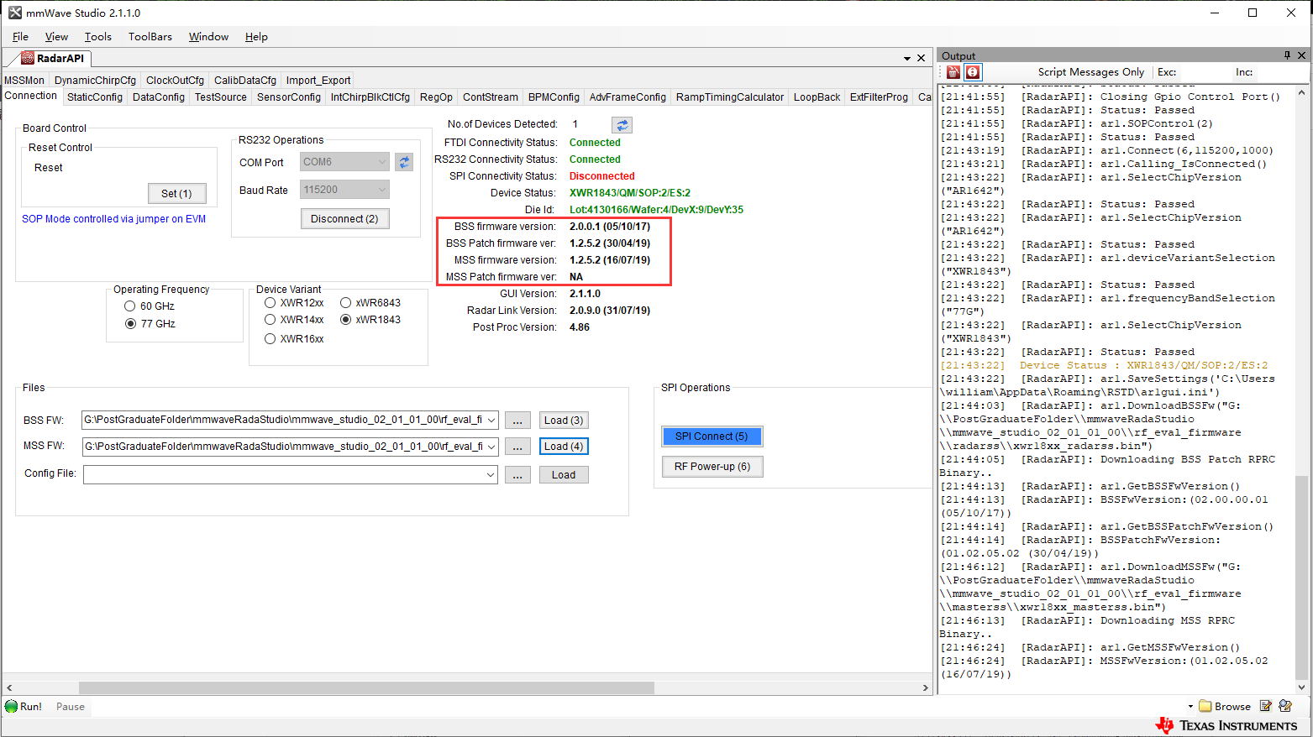This screenshot has width=1313, height=737.
Task: Open the File menu
Action: 21,37
